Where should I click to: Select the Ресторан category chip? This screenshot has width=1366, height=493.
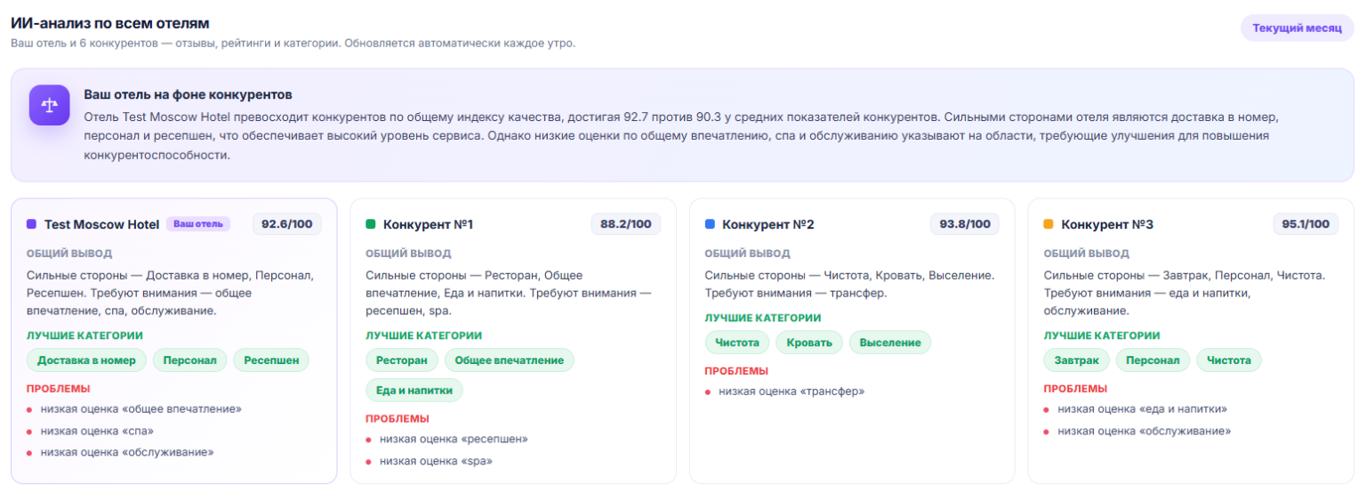[x=402, y=360]
